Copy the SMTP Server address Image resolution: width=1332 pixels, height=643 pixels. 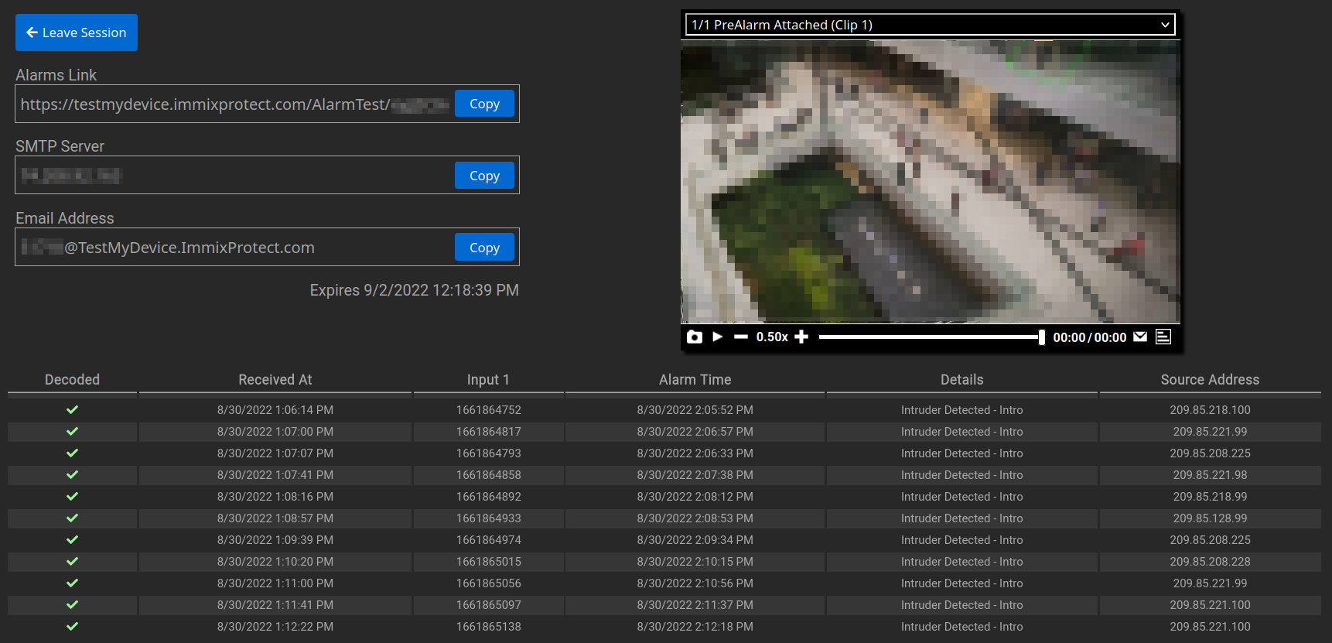pyautogui.click(x=484, y=176)
